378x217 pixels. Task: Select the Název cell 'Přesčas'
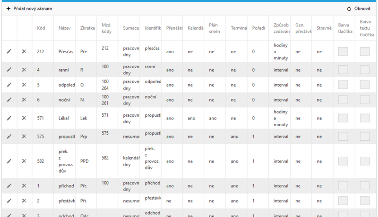coord(66,52)
